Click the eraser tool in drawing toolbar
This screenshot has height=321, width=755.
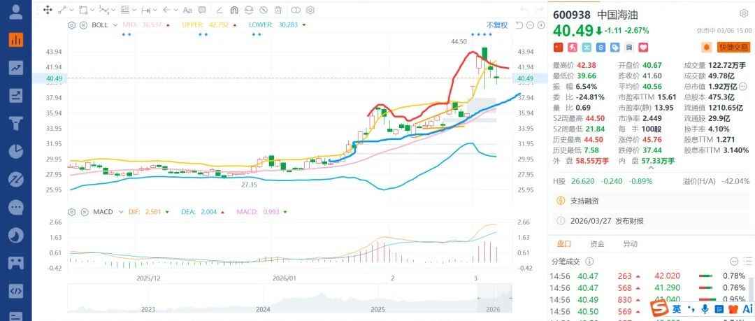coord(220,10)
